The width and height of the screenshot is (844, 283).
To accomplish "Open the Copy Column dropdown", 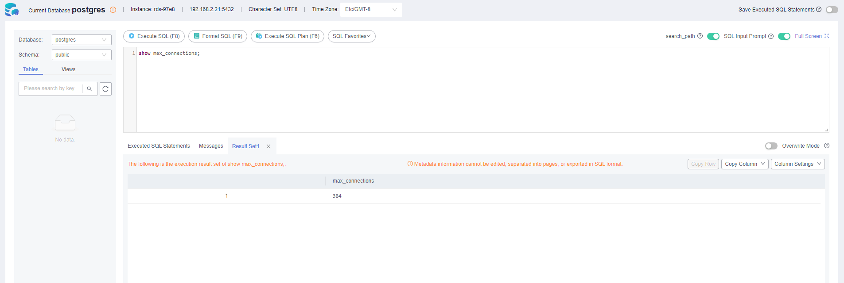I will click(745, 164).
